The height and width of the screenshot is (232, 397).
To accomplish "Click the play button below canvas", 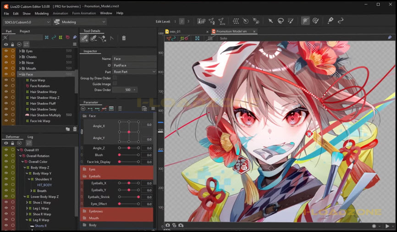I will point(387,226).
